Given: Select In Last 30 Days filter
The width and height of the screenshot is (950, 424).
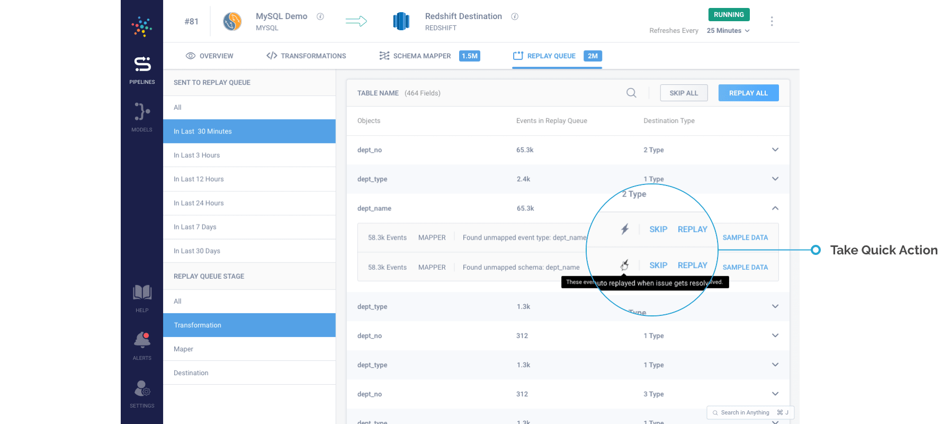Looking at the screenshot, I should [249, 251].
